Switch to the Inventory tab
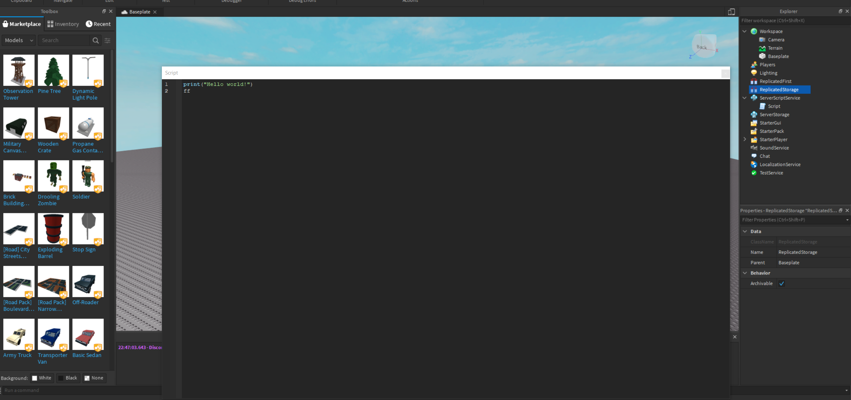Image resolution: width=851 pixels, height=400 pixels. pos(63,24)
